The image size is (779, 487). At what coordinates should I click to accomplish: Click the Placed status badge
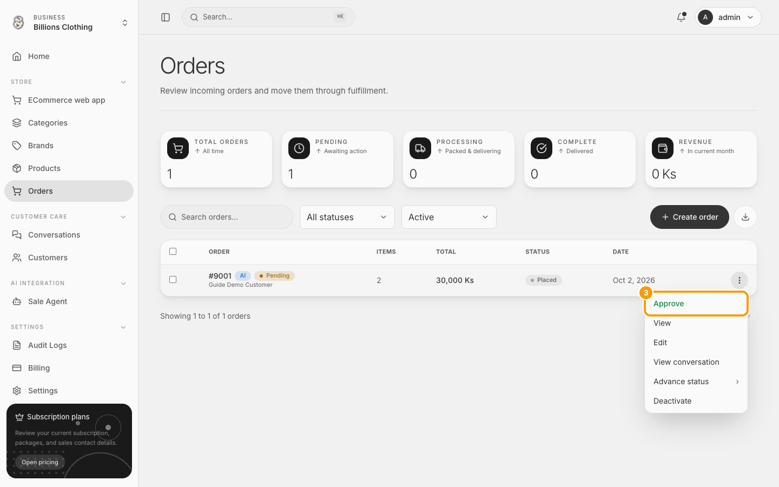[x=544, y=280]
